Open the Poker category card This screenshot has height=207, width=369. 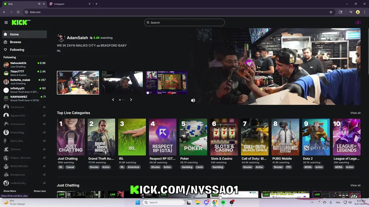tap(193, 137)
